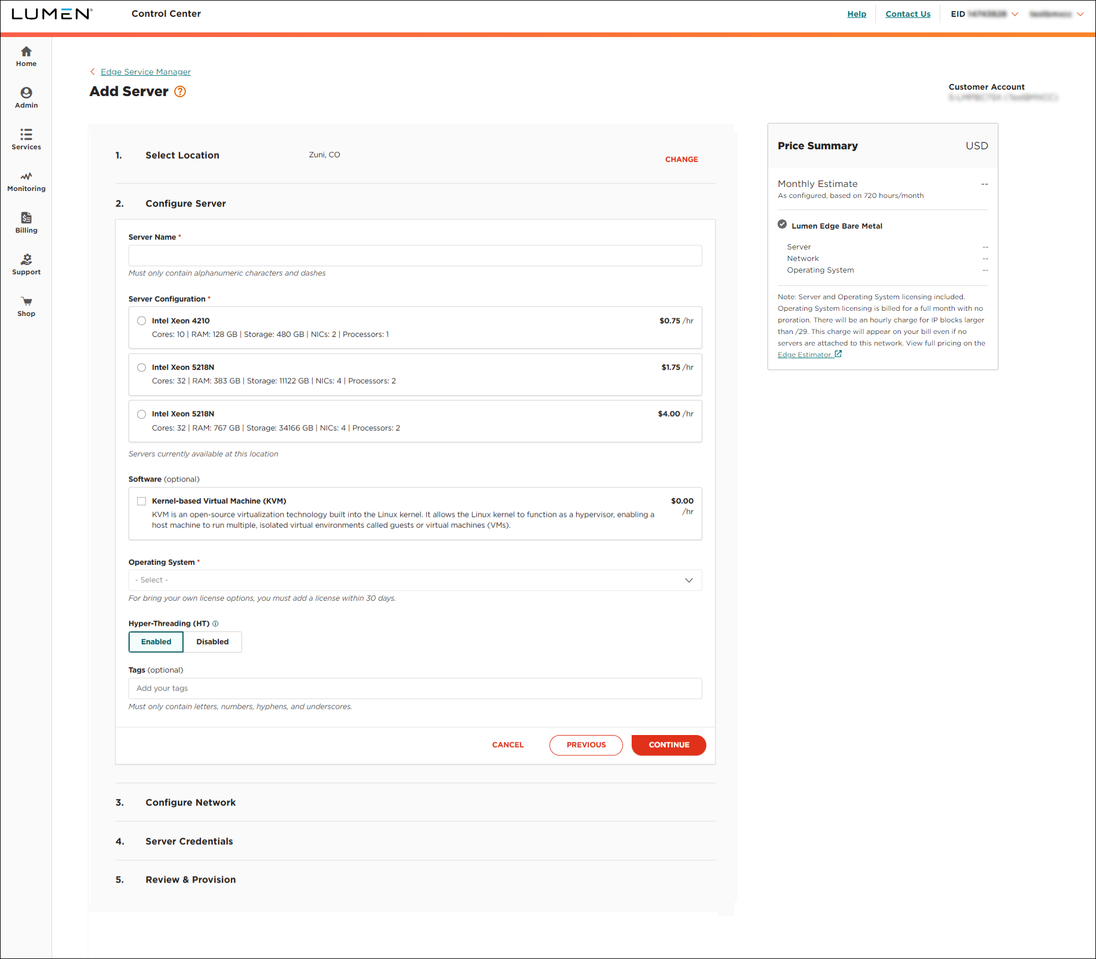The height and width of the screenshot is (959, 1096).
Task: Click the back chevron before Edge Service Manager
Action: (x=93, y=72)
